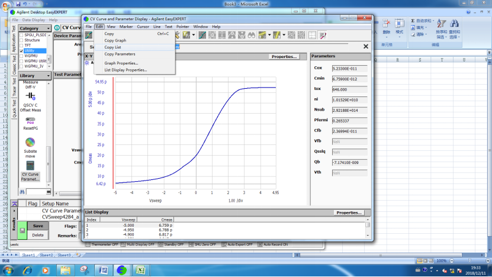Select the CV Curve Paramet... calculator icon
The height and width of the screenshot is (277, 492).
pyautogui.click(x=30, y=166)
